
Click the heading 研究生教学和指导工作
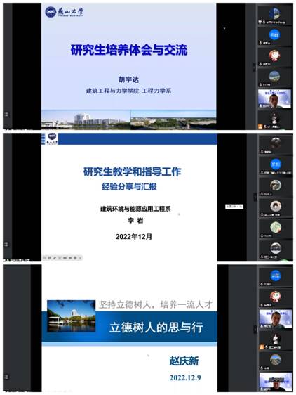(x=133, y=171)
